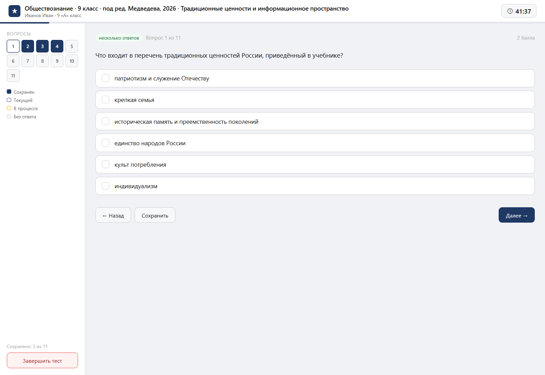Viewport: 545px width, 375px height.
Task: Click the '2 балла' score label
Action: 526,38
